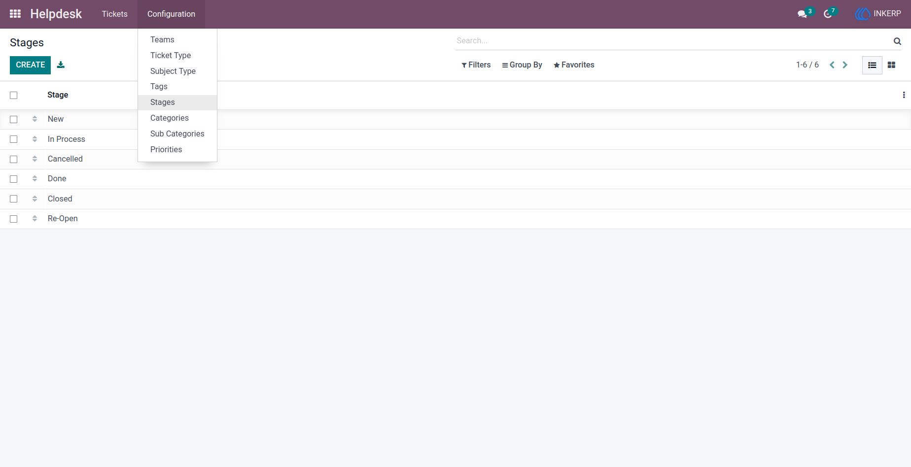The width and height of the screenshot is (911, 467).
Task: Select Subject Type menu entry
Action: pyautogui.click(x=177, y=71)
